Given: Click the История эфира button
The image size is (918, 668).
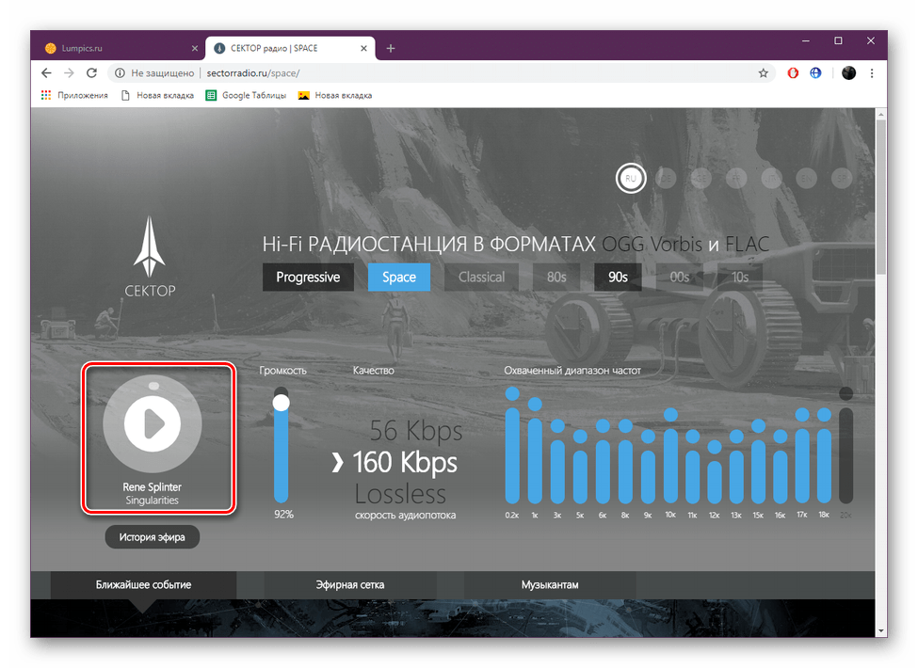Looking at the screenshot, I should (x=153, y=537).
